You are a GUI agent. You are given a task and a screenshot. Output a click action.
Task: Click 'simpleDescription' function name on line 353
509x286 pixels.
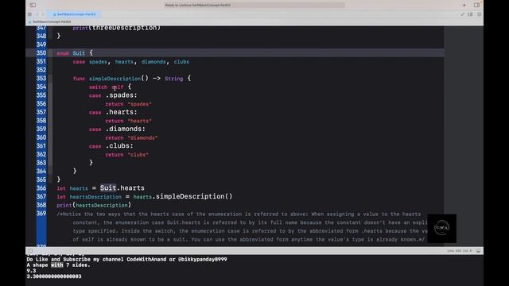click(x=115, y=79)
